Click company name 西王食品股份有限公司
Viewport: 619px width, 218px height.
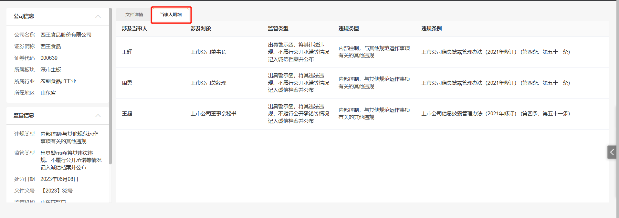(x=66, y=35)
